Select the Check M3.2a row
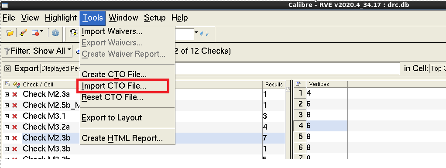The height and width of the screenshot is (168, 446). point(46,127)
